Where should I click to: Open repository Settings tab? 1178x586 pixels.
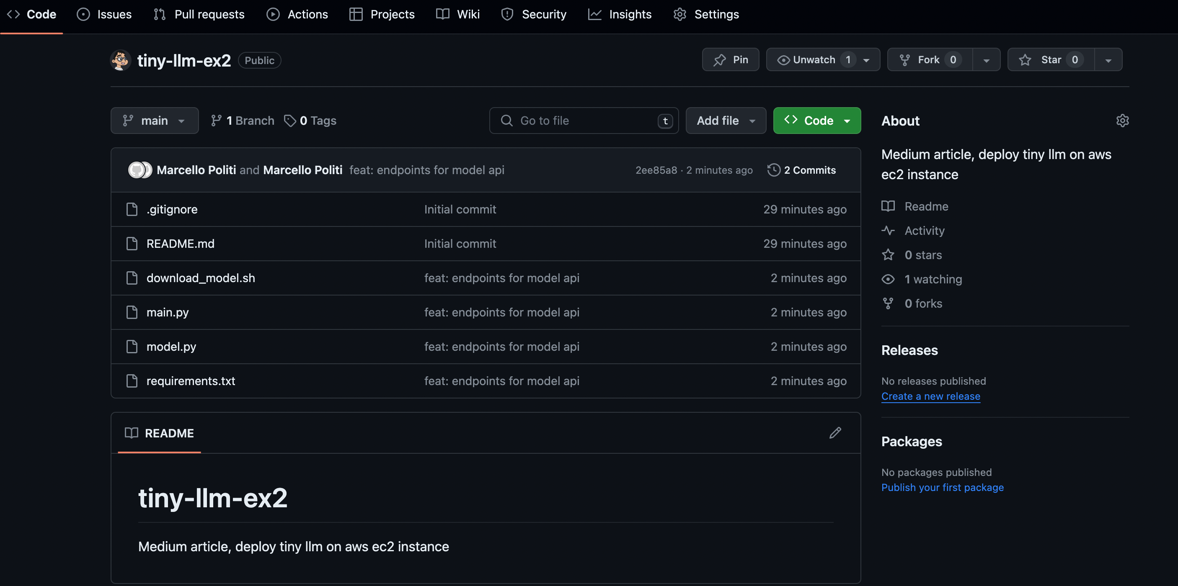pyautogui.click(x=706, y=14)
